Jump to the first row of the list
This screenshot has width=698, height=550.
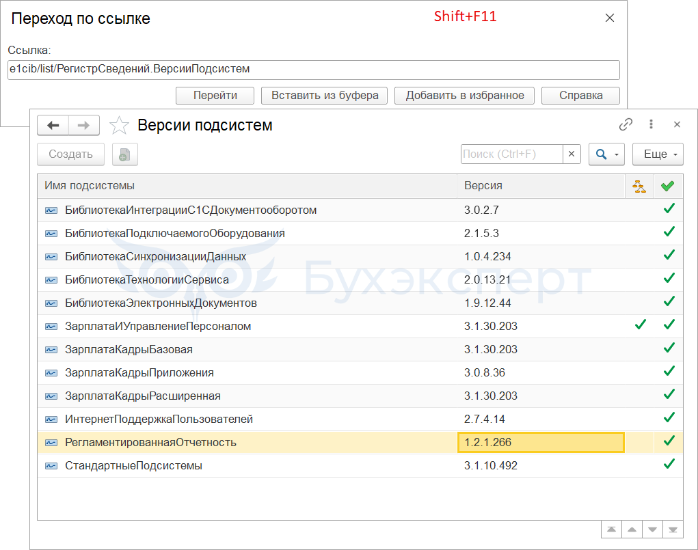pyautogui.click(x=611, y=530)
